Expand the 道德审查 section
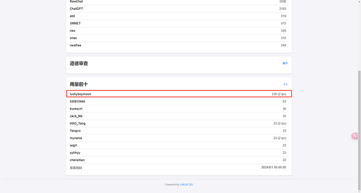 (285, 63)
